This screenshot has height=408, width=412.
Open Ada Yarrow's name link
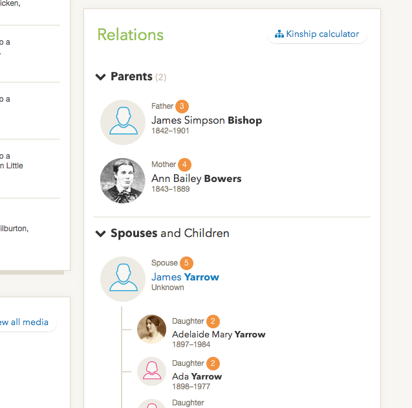point(197,376)
